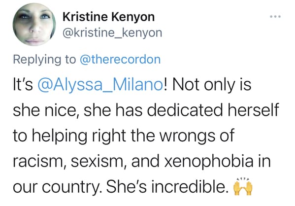Open the Kristine Kenyon display name
Viewport: 295px width, 206px height.
pos(108,17)
